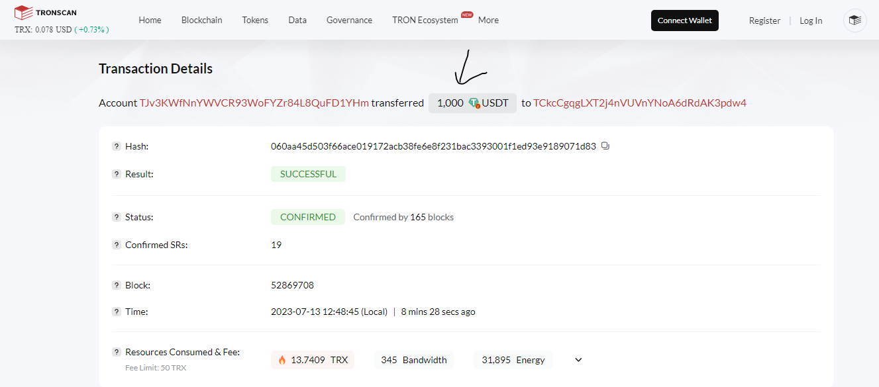Click the NEW badge on TRON Ecosystem
This screenshot has height=387, width=879.
point(467,14)
